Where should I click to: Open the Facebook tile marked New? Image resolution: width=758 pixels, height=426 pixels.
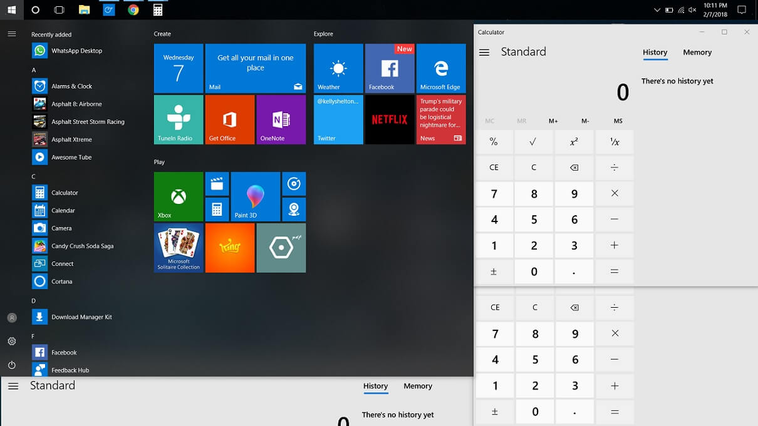[390, 68]
